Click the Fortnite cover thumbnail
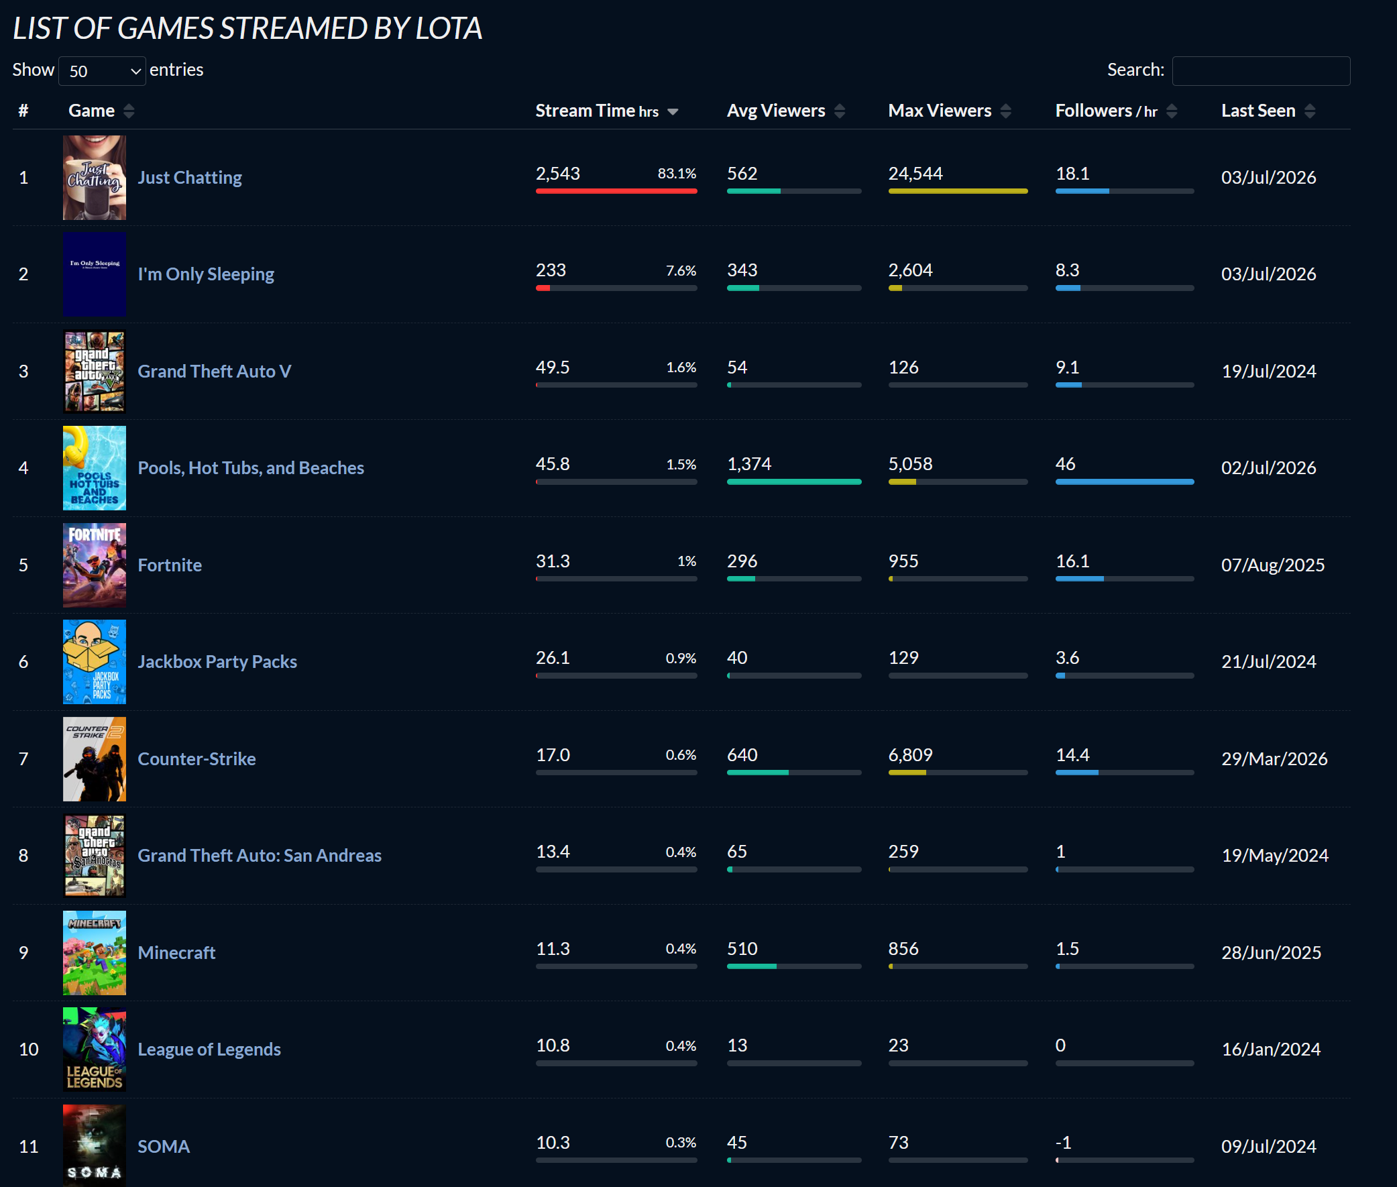1397x1187 pixels. pyautogui.click(x=94, y=565)
